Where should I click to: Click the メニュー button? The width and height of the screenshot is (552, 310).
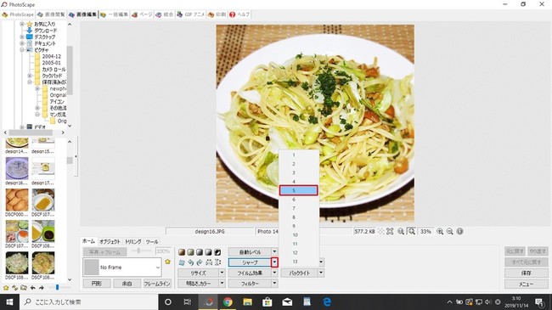click(x=527, y=284)
